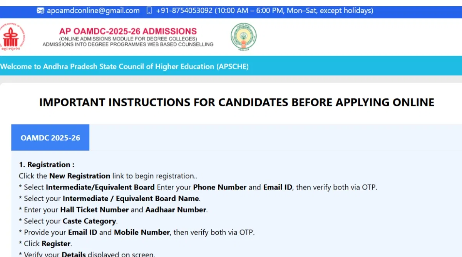The width and height of the screenshot is (462, 257).
Task: Click the support hours text in the top bar
Action: [x=294, y=11]
